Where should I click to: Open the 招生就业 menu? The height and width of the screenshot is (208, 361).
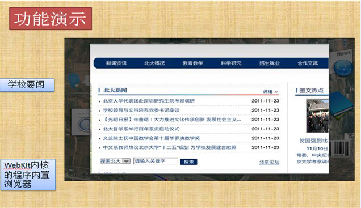pos(270,63)
